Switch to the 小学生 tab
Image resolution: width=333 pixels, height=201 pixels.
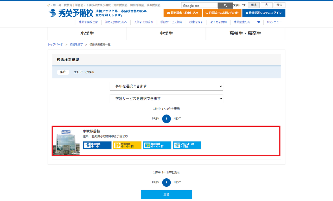(x=87, y=34)
